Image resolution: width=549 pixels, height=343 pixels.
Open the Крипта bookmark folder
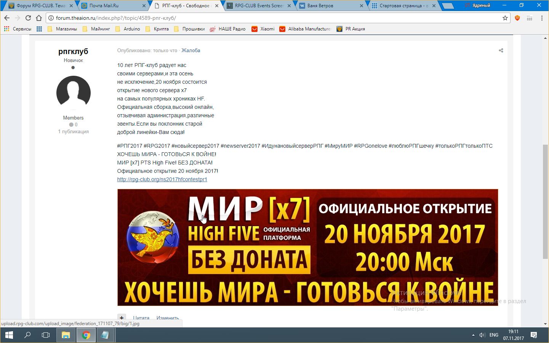(157, 29)
